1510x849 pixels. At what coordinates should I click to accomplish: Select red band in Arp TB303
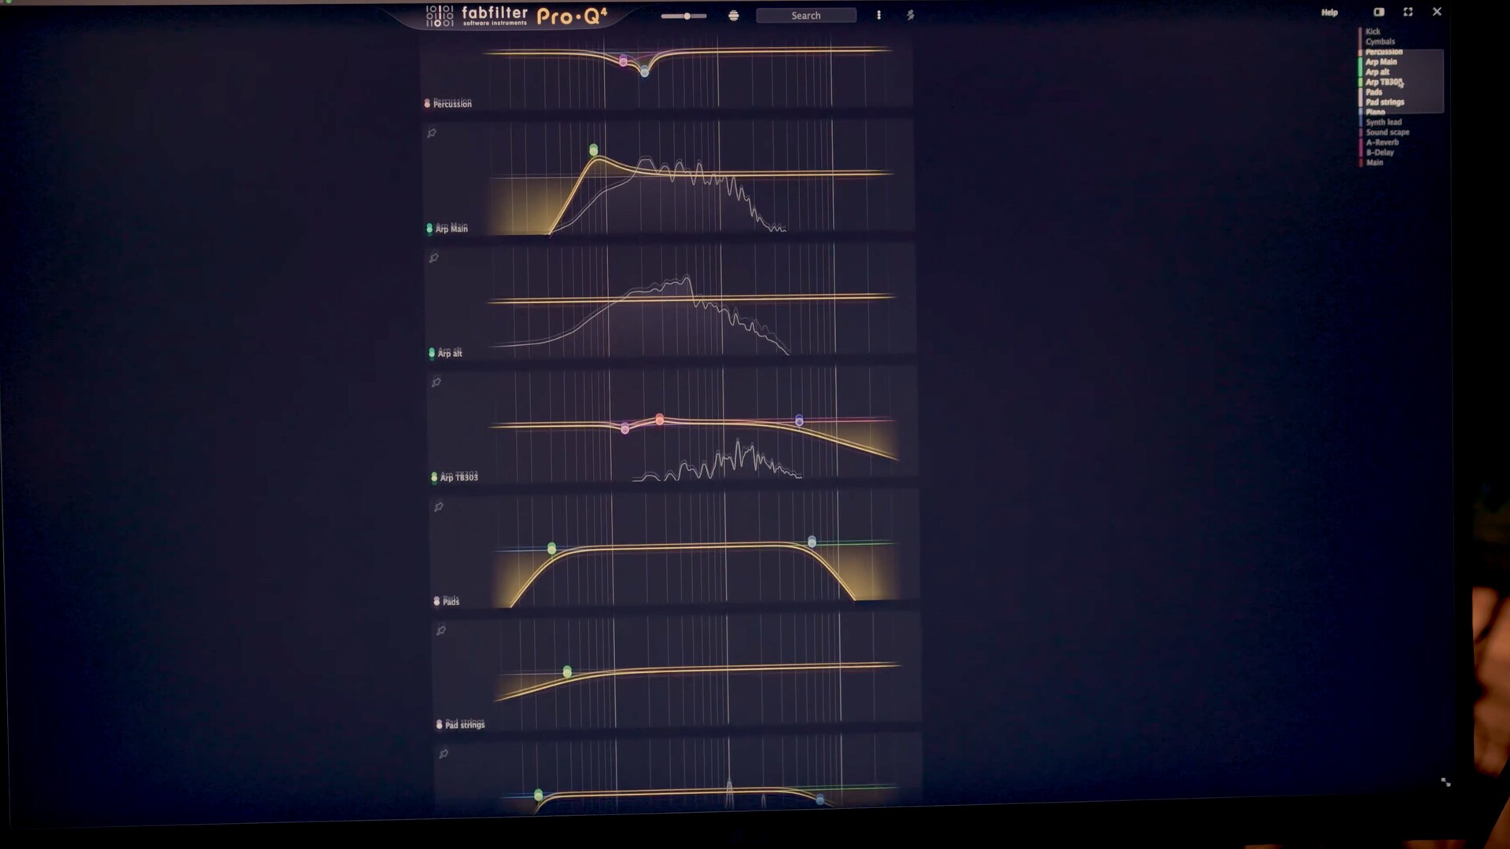(x=660, y=420)
